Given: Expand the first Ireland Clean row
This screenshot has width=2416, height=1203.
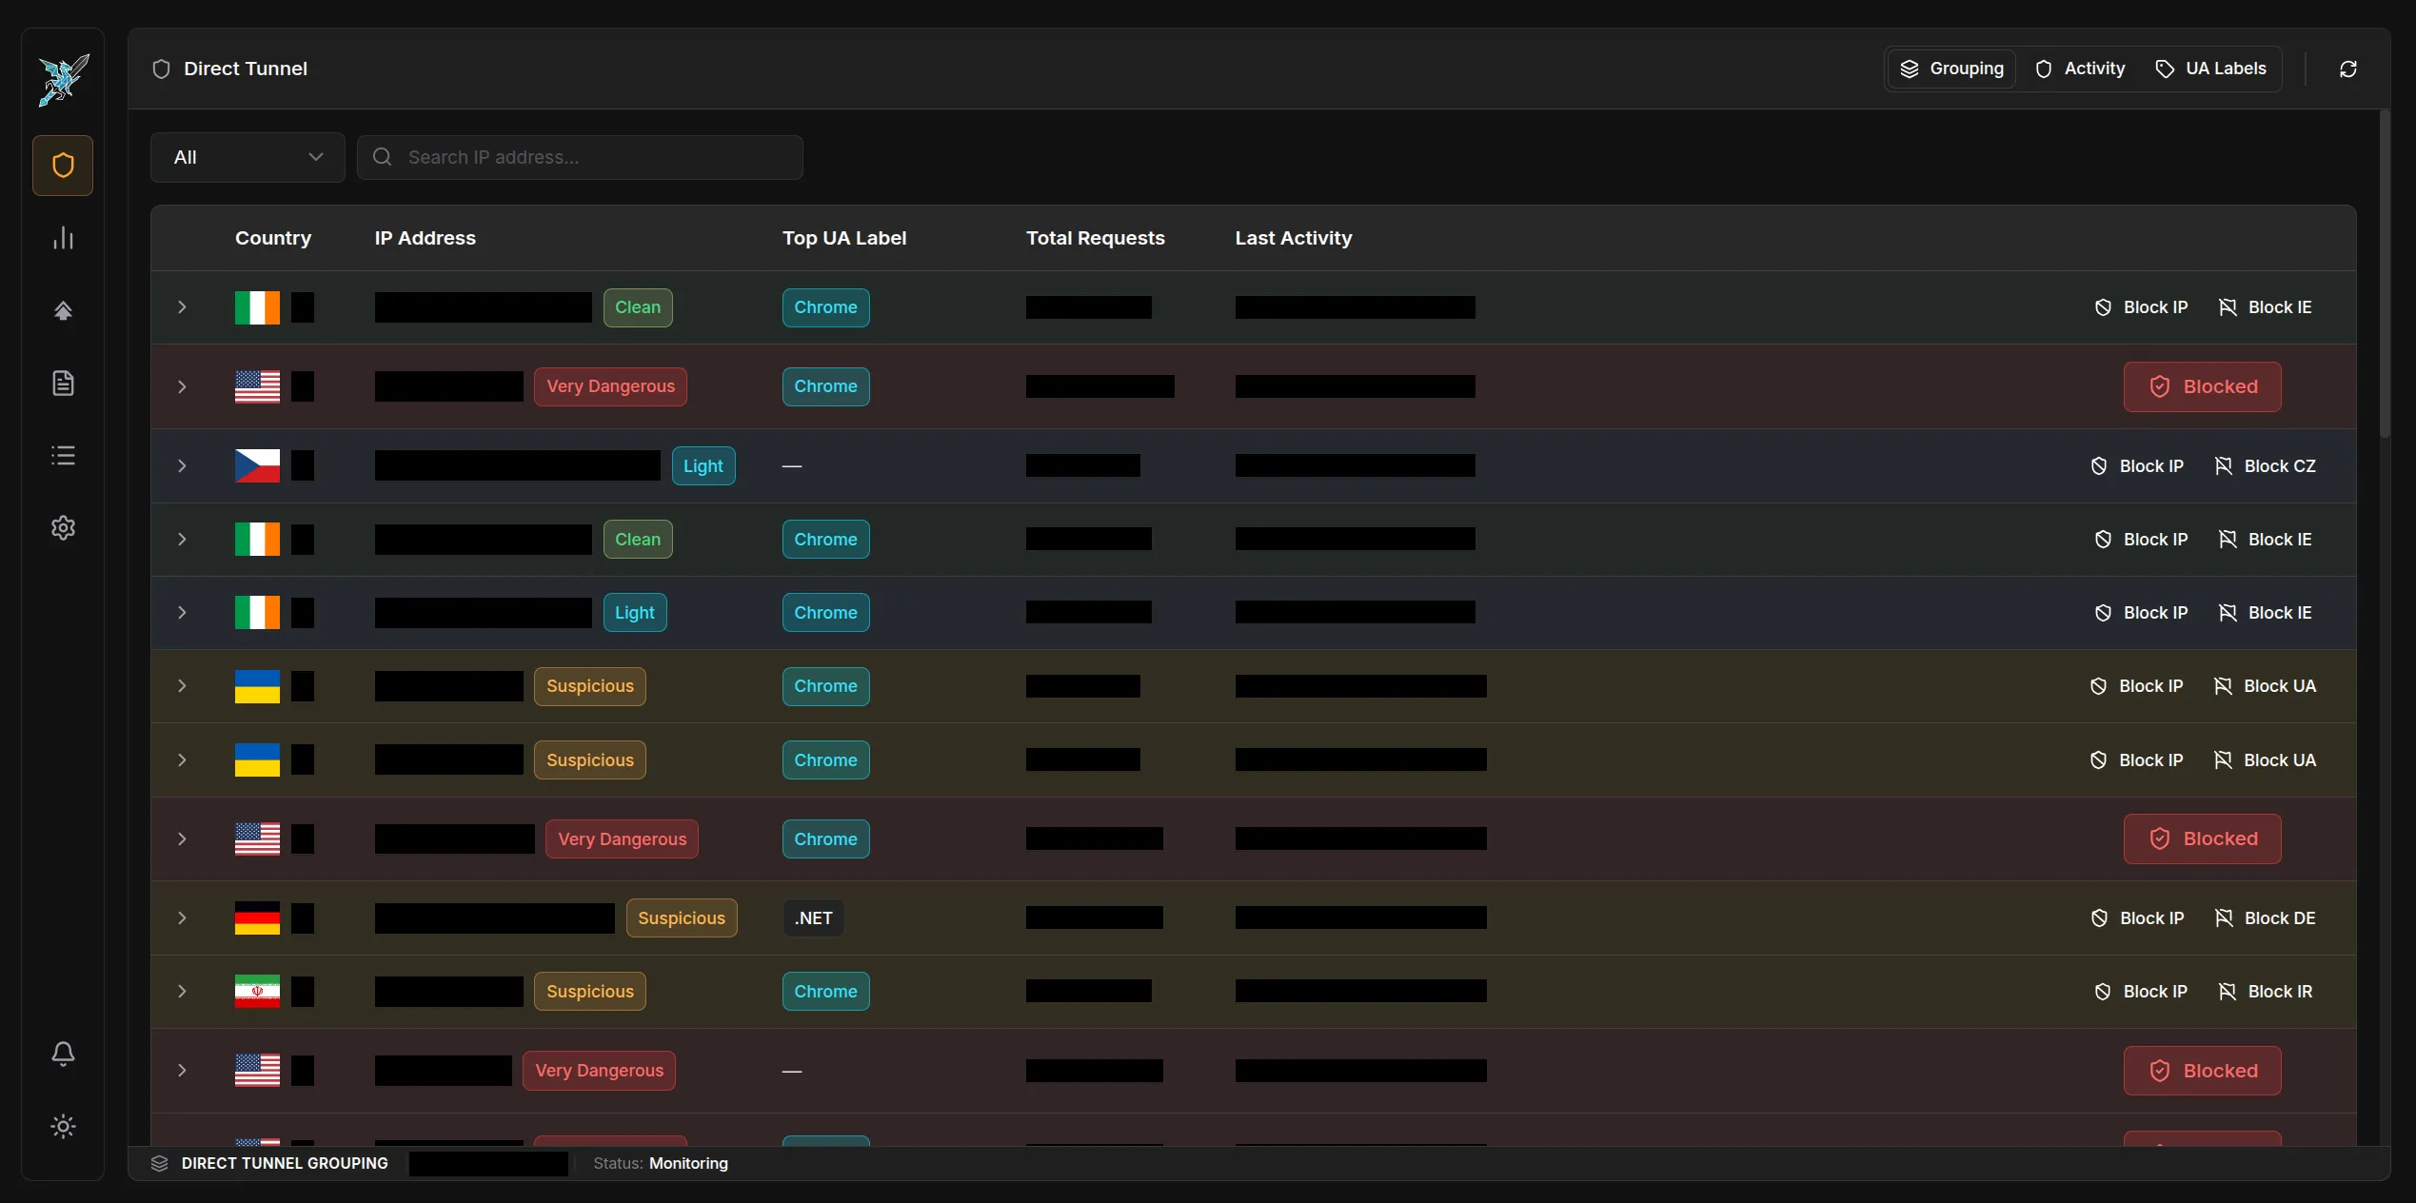Looking at the screenshot, I should click(x=182, y=307).
